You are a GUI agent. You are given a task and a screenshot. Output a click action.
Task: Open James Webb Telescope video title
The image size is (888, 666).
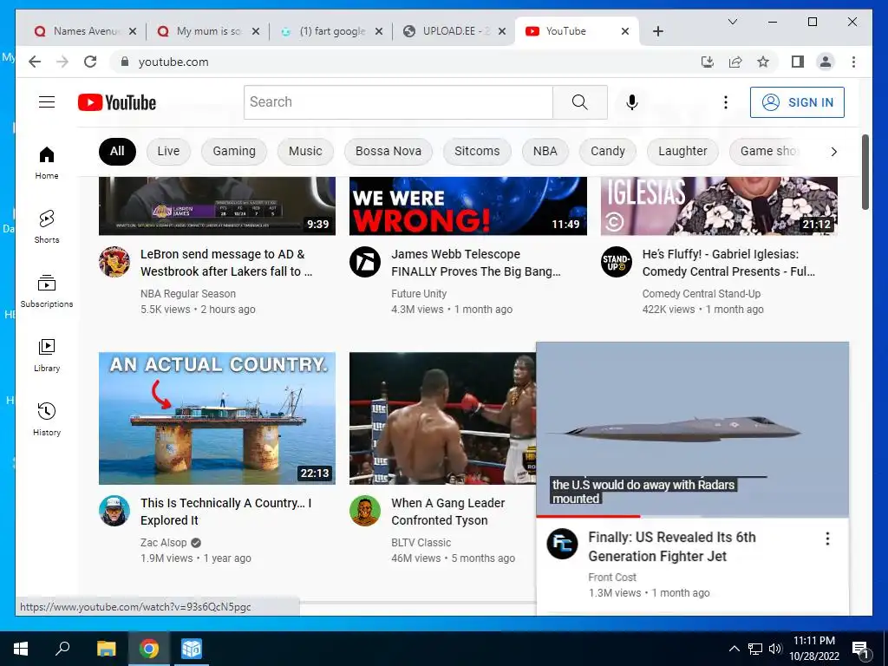(476, 263)
